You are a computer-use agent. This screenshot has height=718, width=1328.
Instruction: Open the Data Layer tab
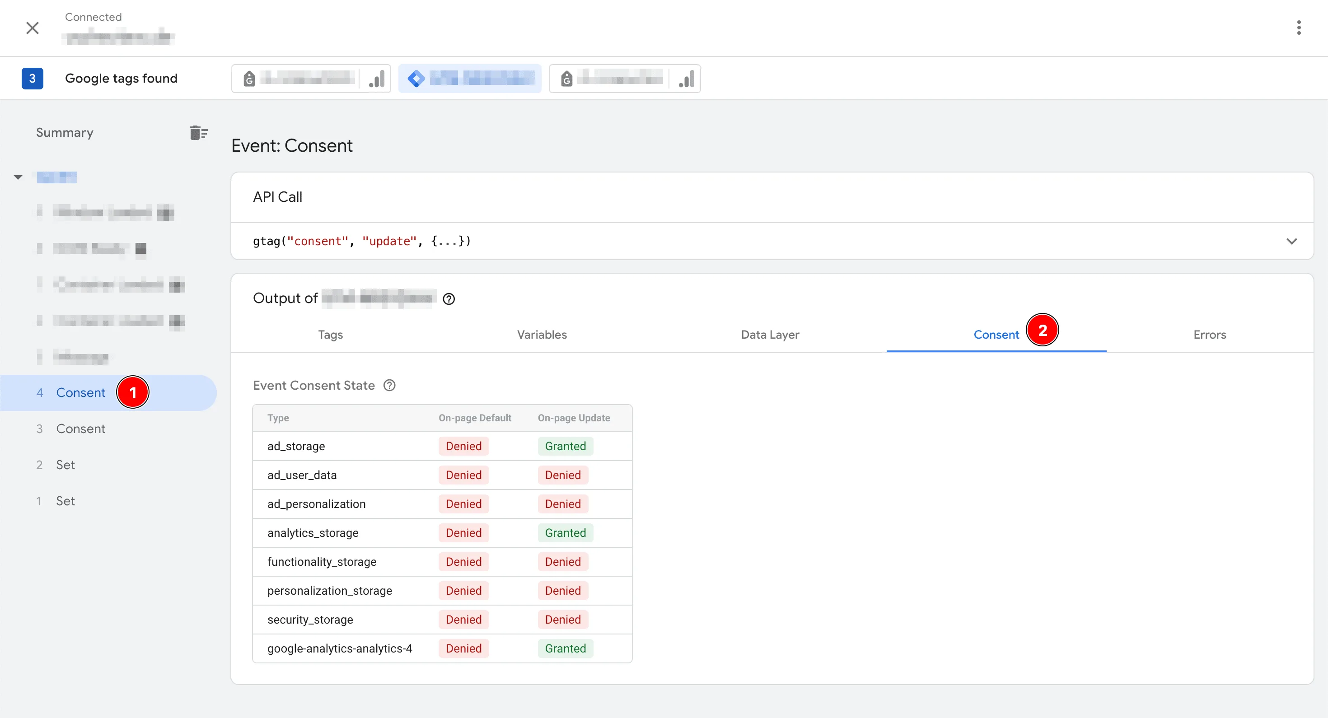[x=770, y=335]
